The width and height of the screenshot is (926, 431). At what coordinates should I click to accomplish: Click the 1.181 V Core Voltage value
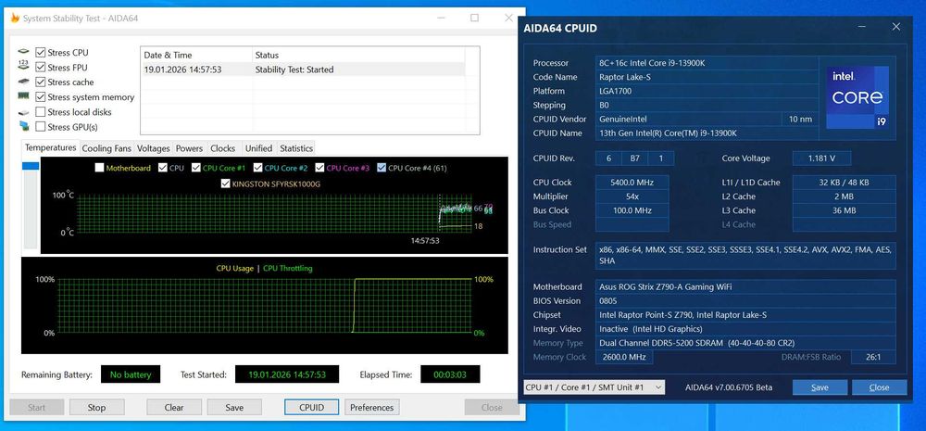tap(821, 158)
